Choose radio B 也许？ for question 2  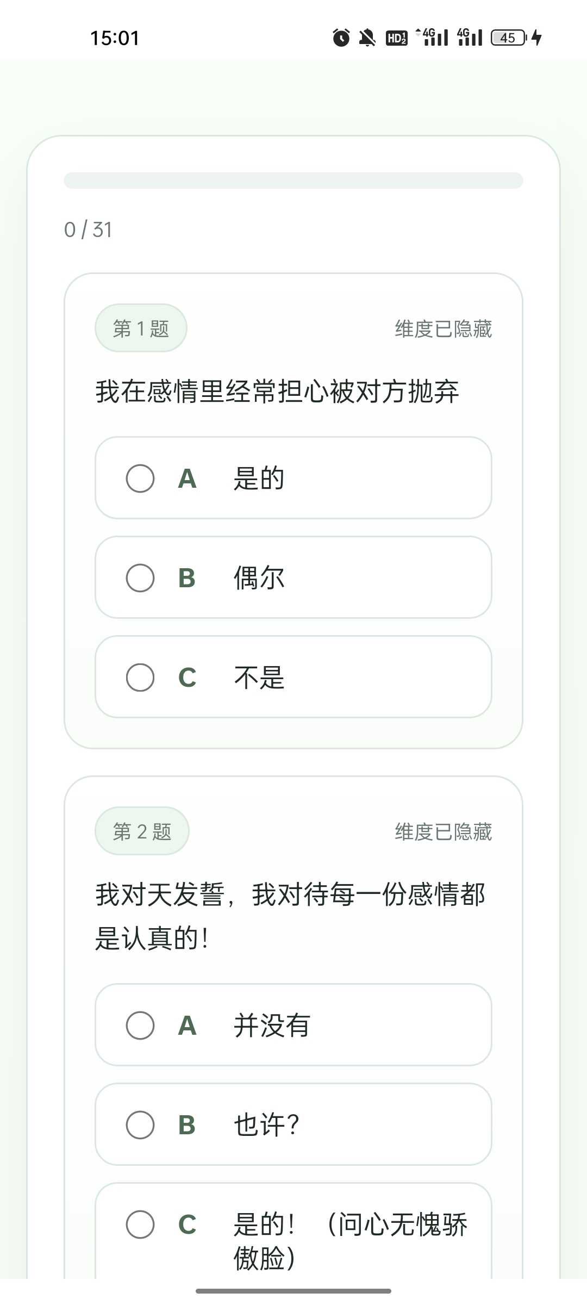click(x=140, y=1124)
